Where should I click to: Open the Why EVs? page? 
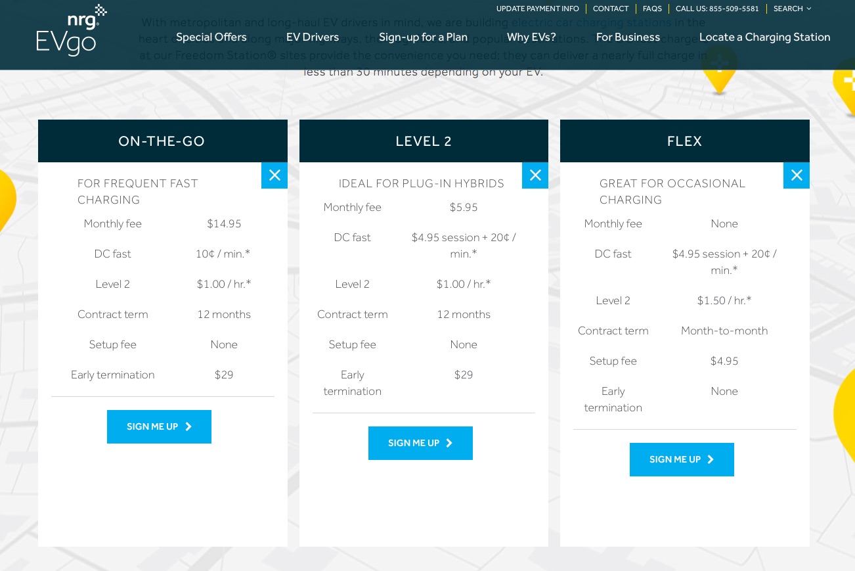[531, 37]
